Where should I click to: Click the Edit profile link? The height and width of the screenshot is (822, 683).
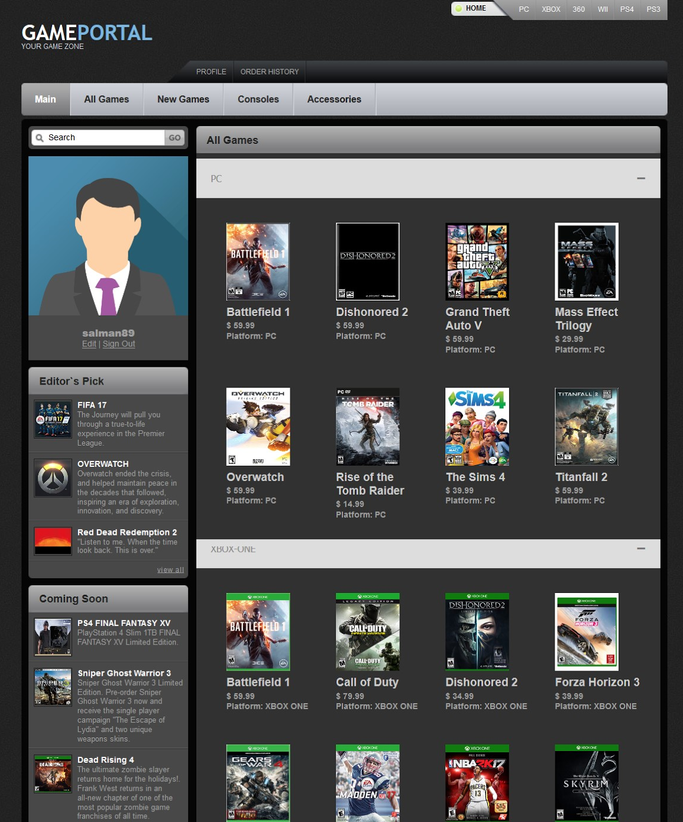point(89,344)
